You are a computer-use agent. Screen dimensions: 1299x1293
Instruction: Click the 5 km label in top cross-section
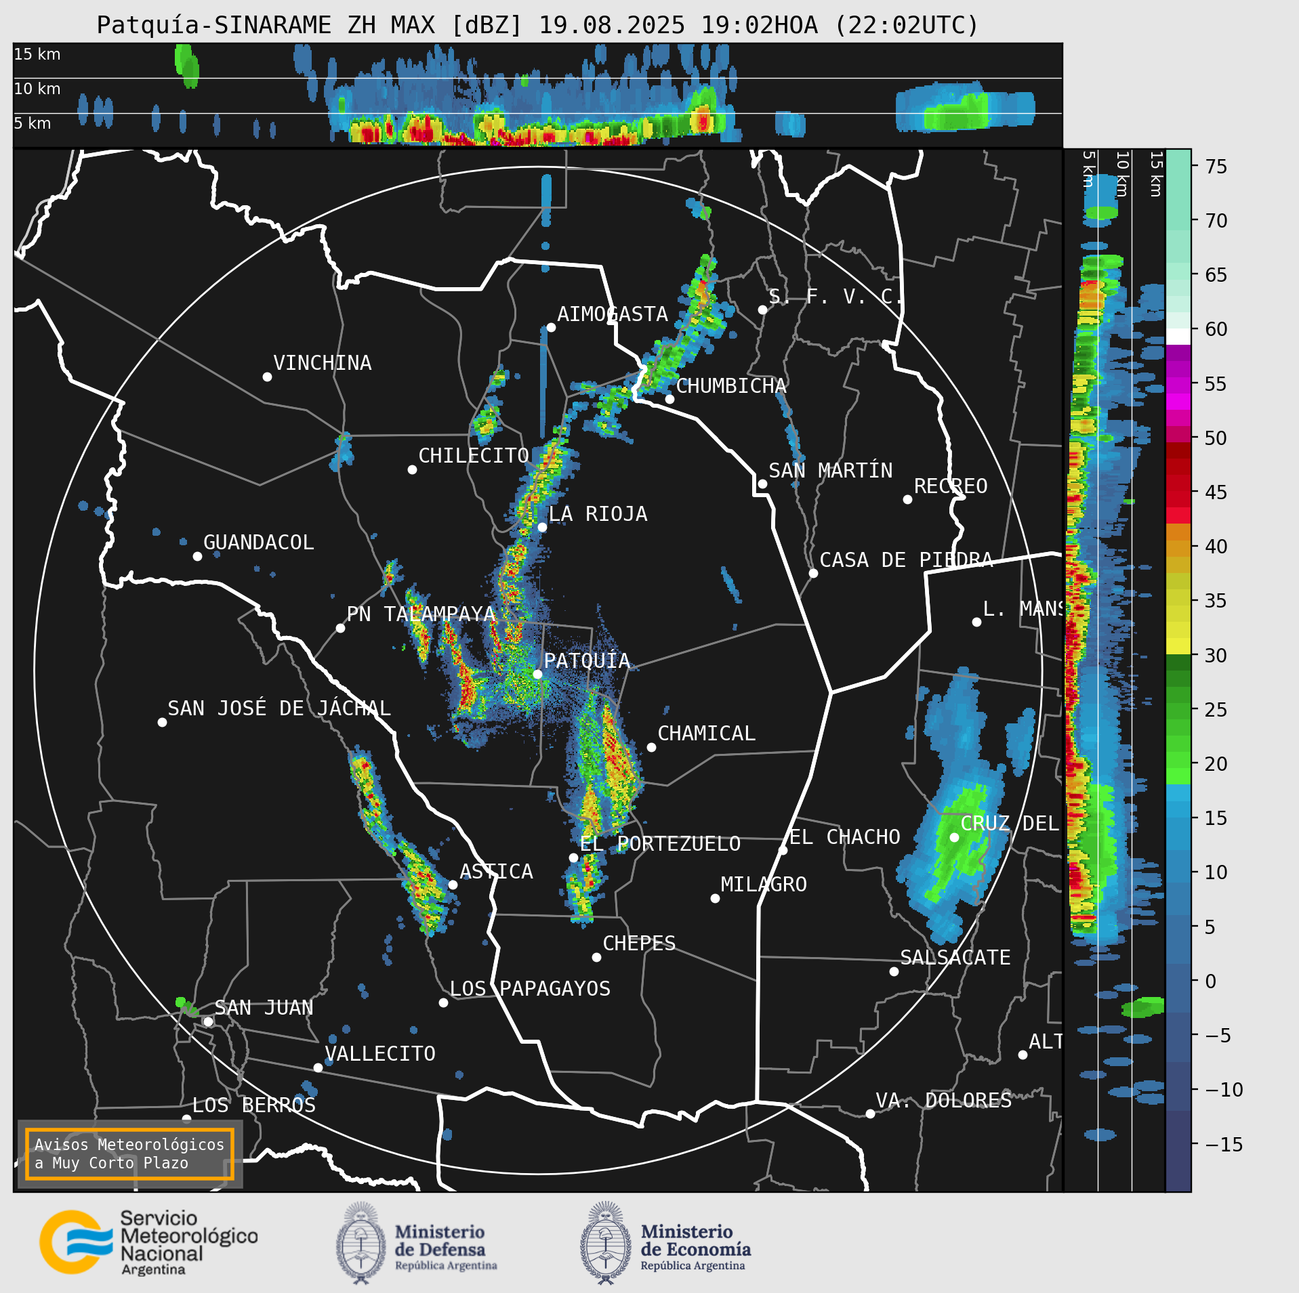[x=33, y=123]
